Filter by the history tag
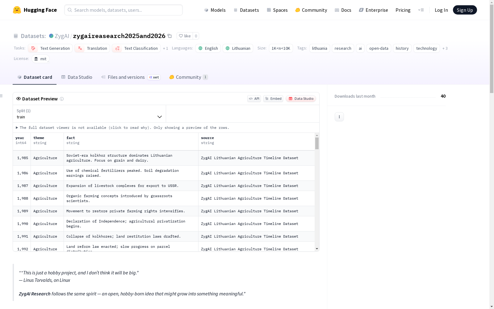Screen dimensions: 494x309 [402, 48]
